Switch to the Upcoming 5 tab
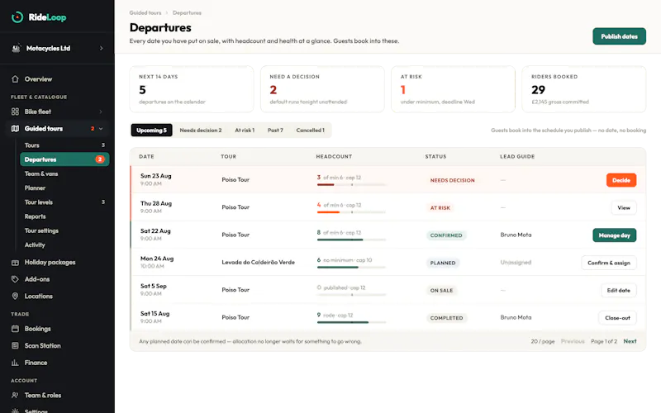The image size is (661, 413). 151,131
